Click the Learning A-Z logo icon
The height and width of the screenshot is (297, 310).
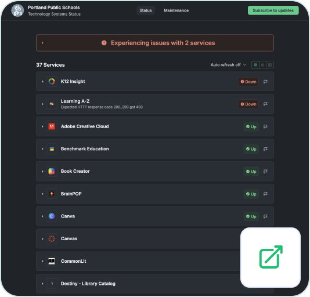tap(52, 104)
